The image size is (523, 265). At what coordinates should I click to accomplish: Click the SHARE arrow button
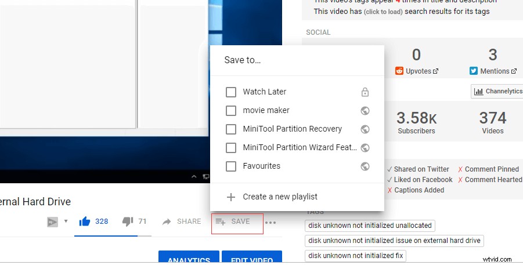click(x=182, y=222)
